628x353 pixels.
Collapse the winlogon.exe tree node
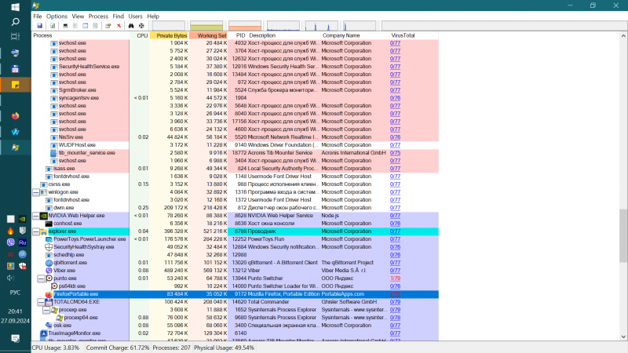36,192
